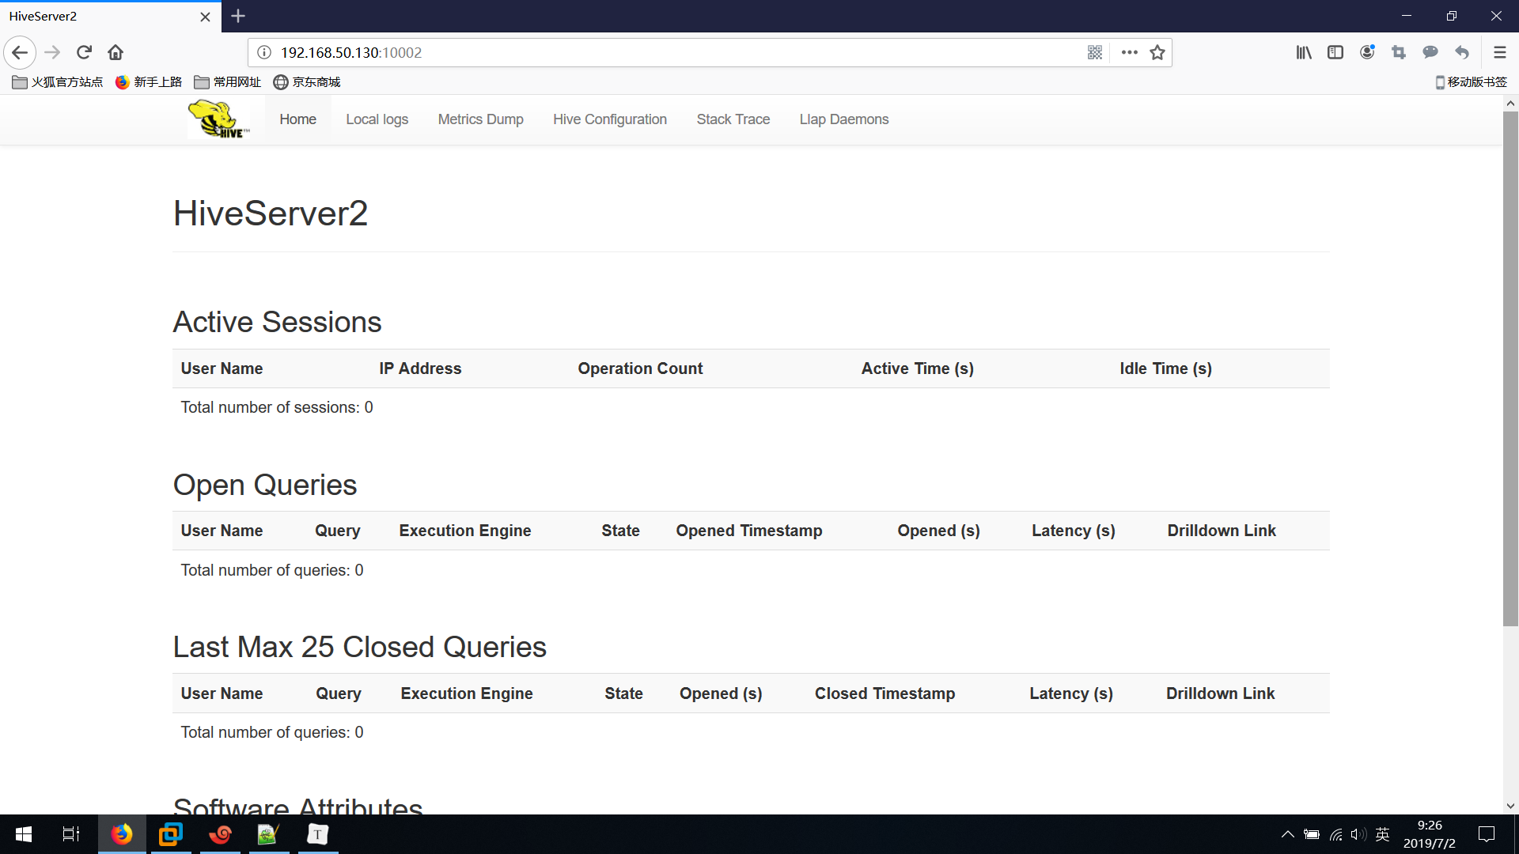Go to Firefox home page
1519x854 pixels.
[116, 52]
